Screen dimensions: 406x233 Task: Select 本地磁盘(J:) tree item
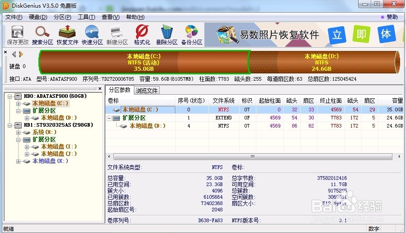point(59,154)
